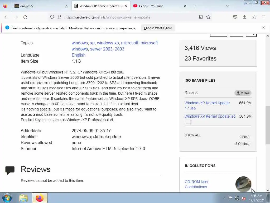Open the 'microsoft' topic link
The height and width of the screenshot is (203, 270).
pyautogui.click(x=129, y=43)
